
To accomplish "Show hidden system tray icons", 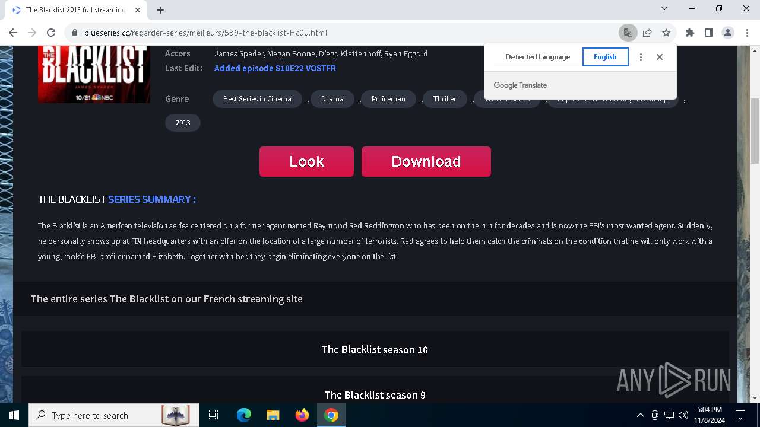I will [640, 415].
